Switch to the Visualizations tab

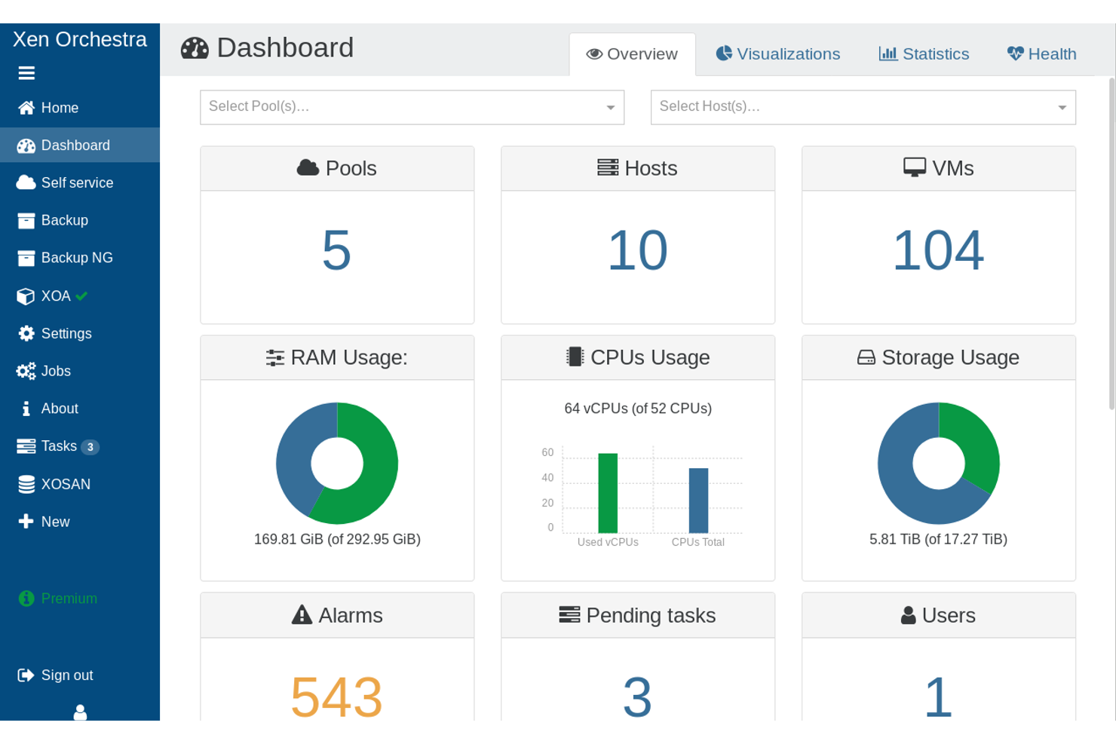pos(777,54)
